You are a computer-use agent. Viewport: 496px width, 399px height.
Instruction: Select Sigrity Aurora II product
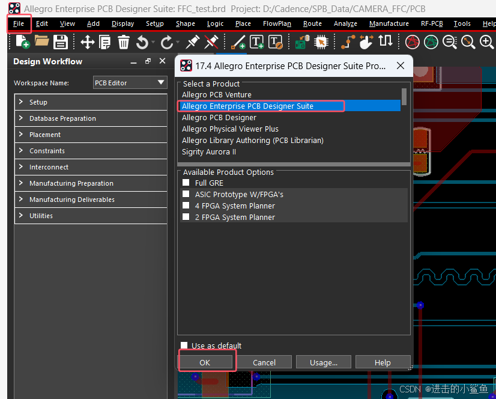pyautogui.click(x=290, y=151)
